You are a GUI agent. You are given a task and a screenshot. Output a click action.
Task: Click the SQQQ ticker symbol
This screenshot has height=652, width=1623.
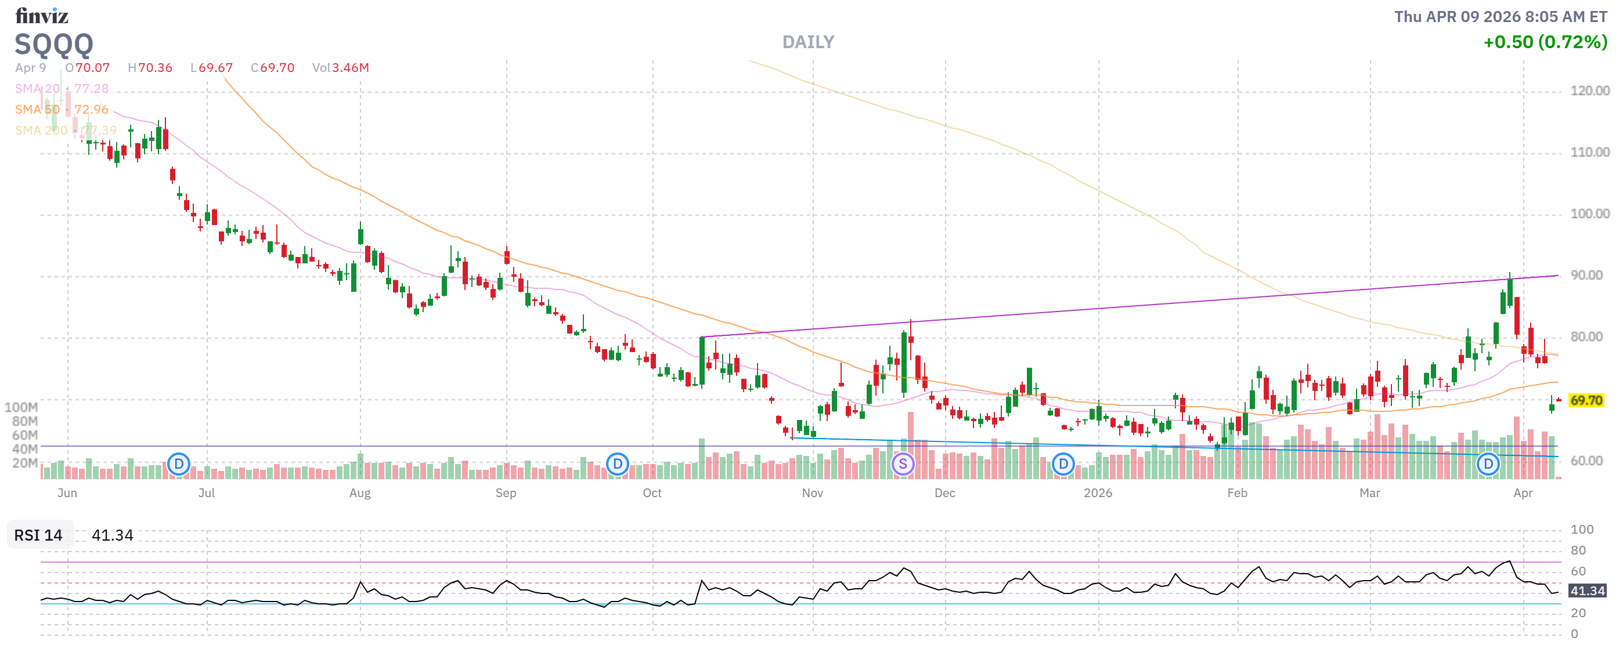[54, 44]
